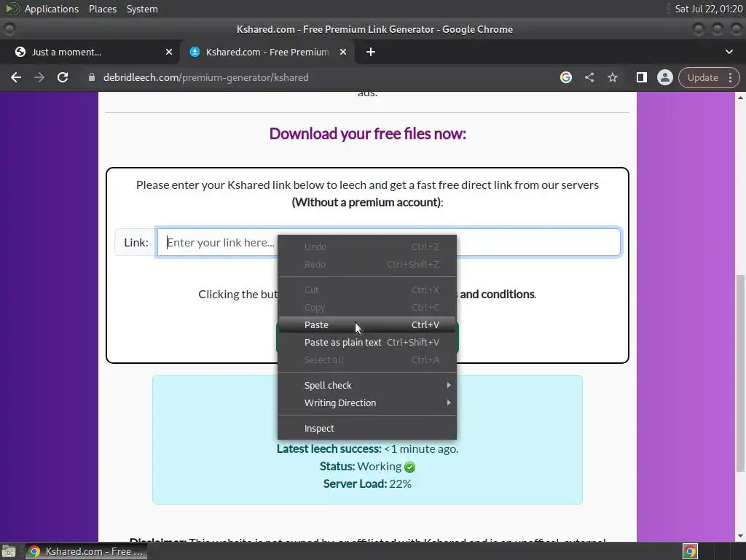746x560 pixels.
Task: Open Chrome's three-dot menu
Action: [x=730, y=77]
